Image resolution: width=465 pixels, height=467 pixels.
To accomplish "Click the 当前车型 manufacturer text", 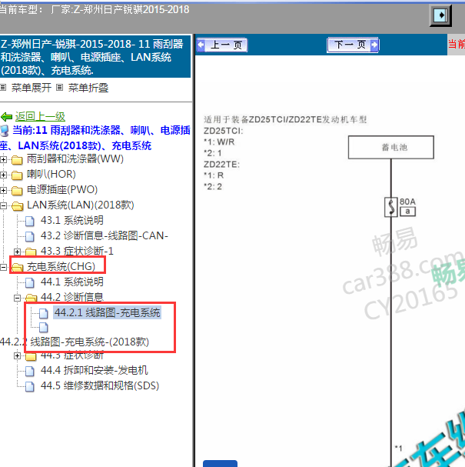I will click(x=95, y=10).
